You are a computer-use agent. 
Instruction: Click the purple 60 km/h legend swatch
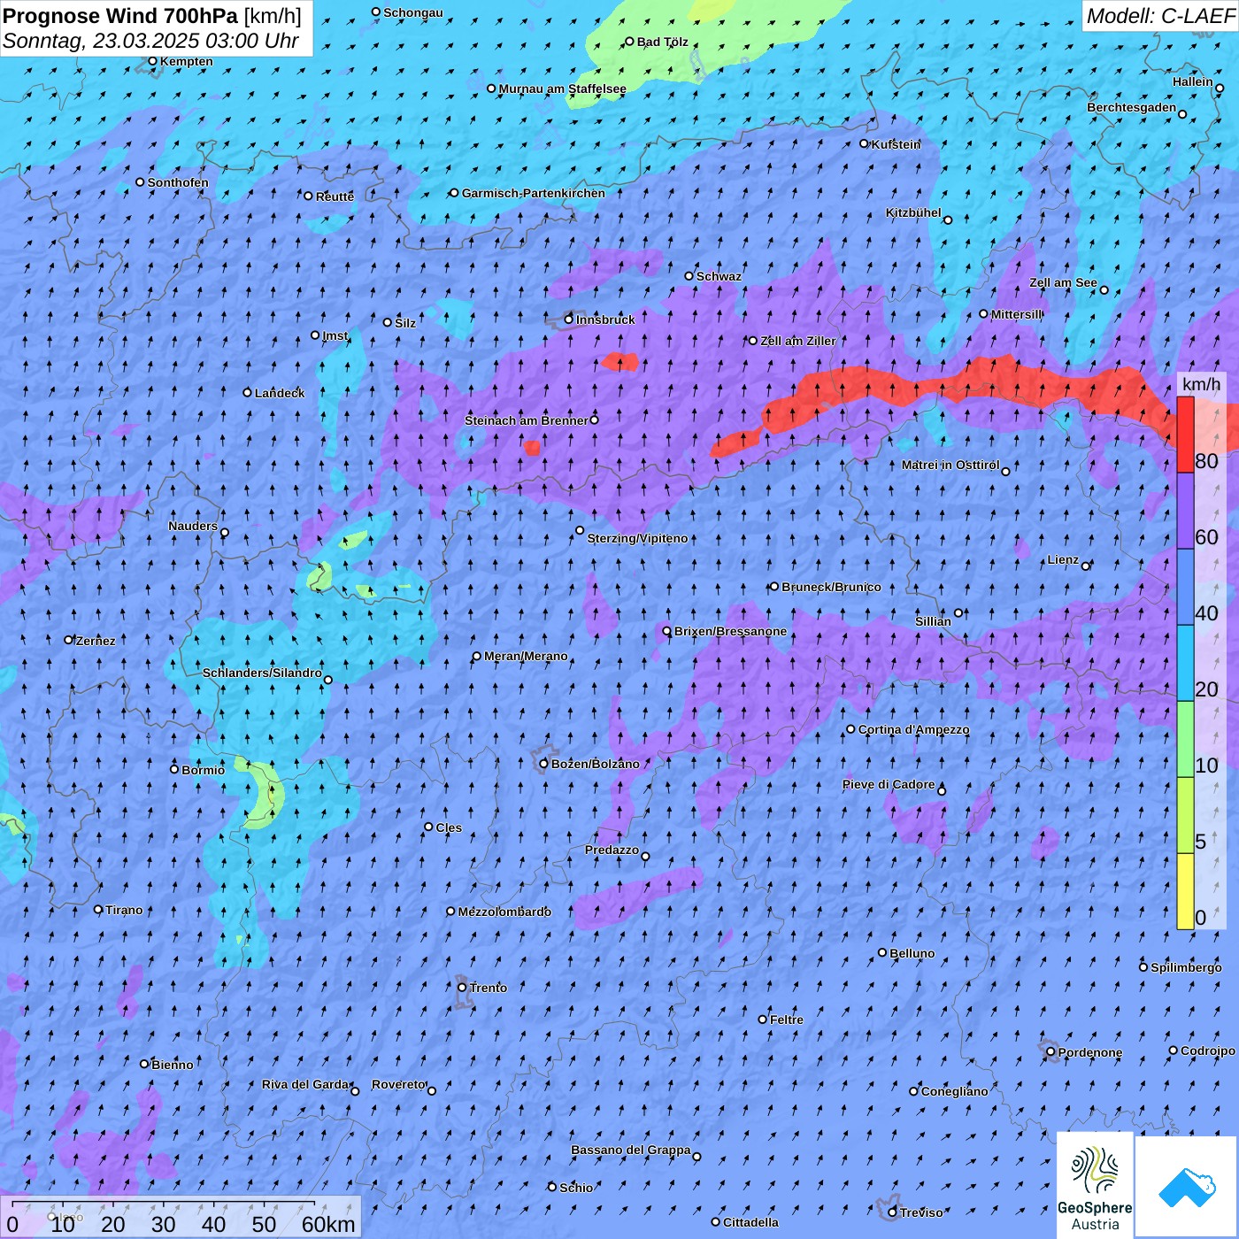tap(1185, 512)
